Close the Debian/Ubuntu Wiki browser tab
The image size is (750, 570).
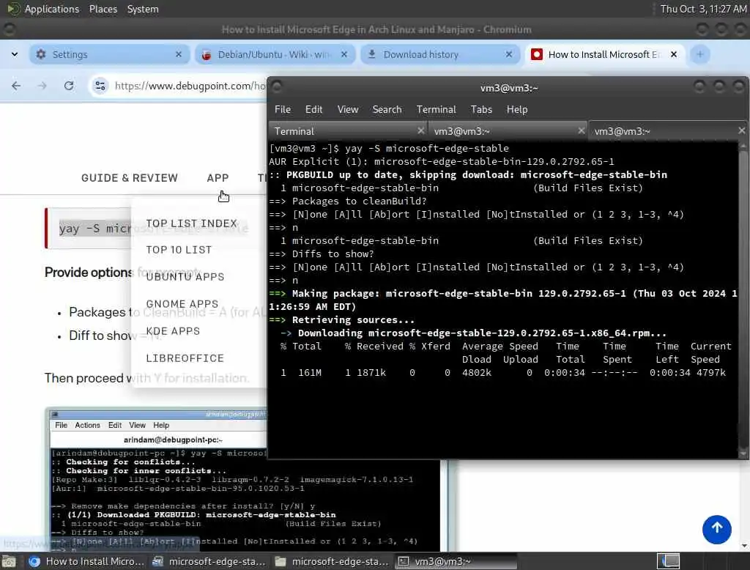pos(344,54)
